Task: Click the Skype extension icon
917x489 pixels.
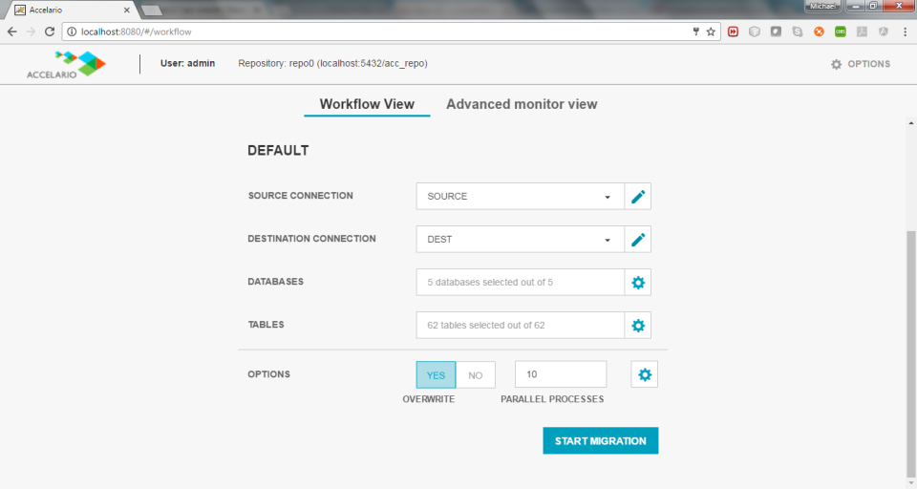Action: (x=797, y=32)
